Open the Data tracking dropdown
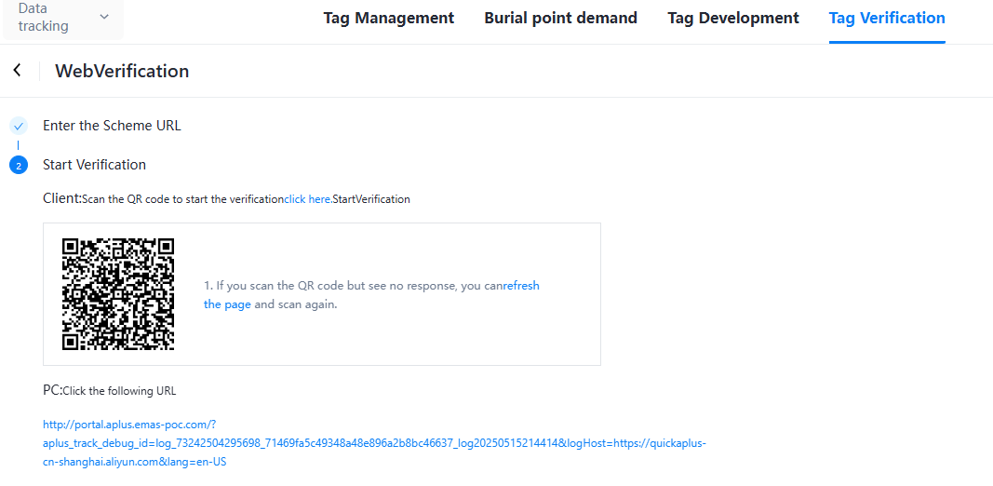The height and width of the screenshot is (486, 993). point(63,18)
